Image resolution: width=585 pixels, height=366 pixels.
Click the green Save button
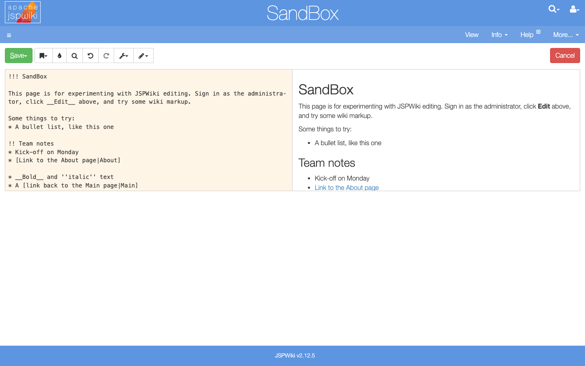click(19, 56)
